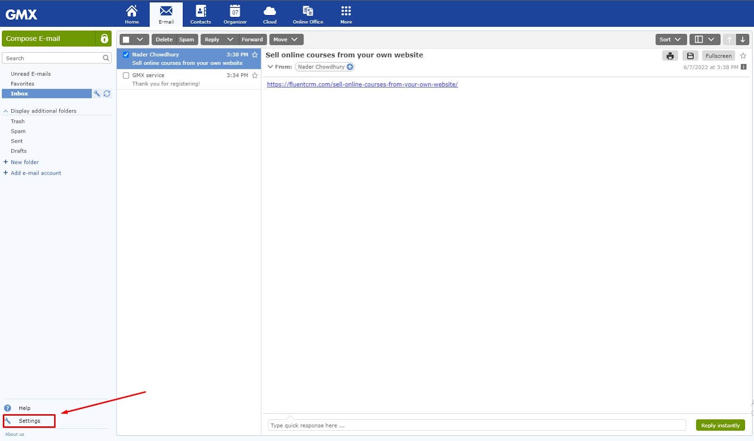Open Help
754x441 pixels.
pos(25,408)
